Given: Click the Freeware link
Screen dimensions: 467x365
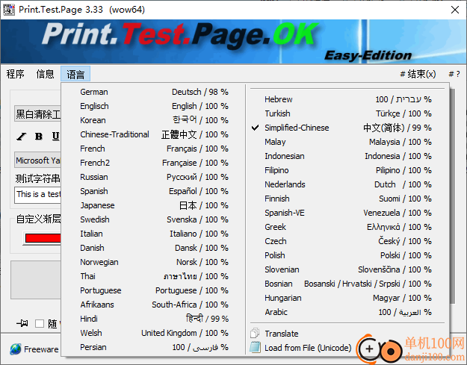Looking at the screenshot, I should (41, 349).
